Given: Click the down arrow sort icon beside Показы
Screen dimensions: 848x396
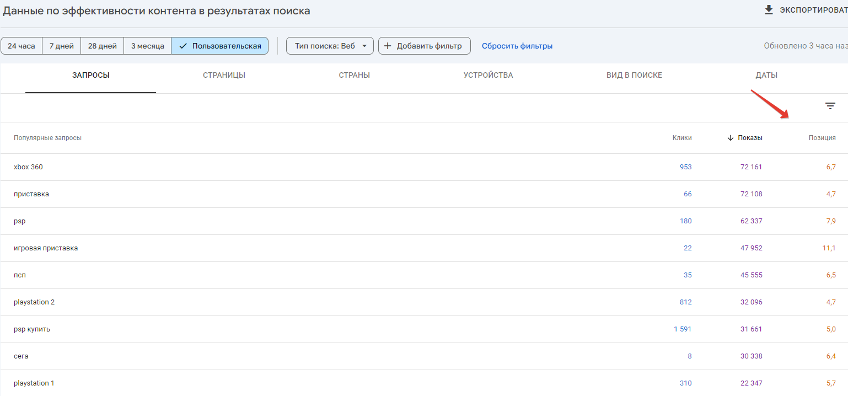Looking at the screenshot, I should 731,138.
